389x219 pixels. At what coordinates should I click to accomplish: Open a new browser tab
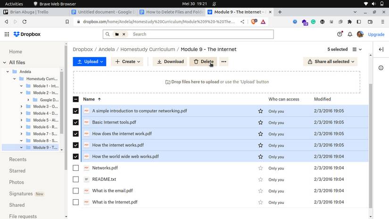coord(280,12)
